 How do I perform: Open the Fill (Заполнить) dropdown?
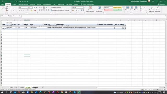[x=144, y=9]
